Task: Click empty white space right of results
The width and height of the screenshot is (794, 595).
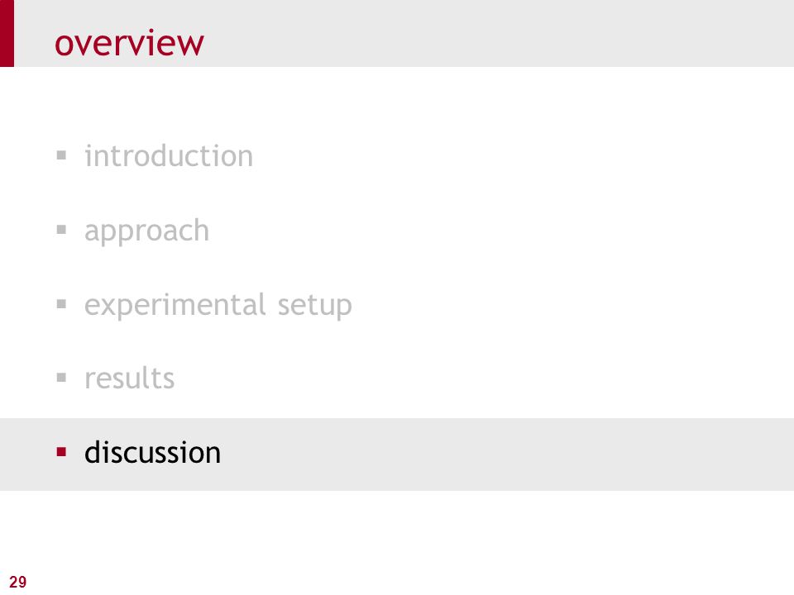Action: click(481, 378)
